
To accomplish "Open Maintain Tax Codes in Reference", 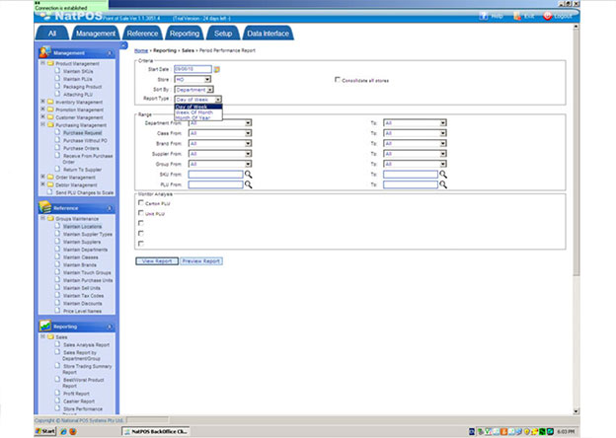I will tap(83, 296).
